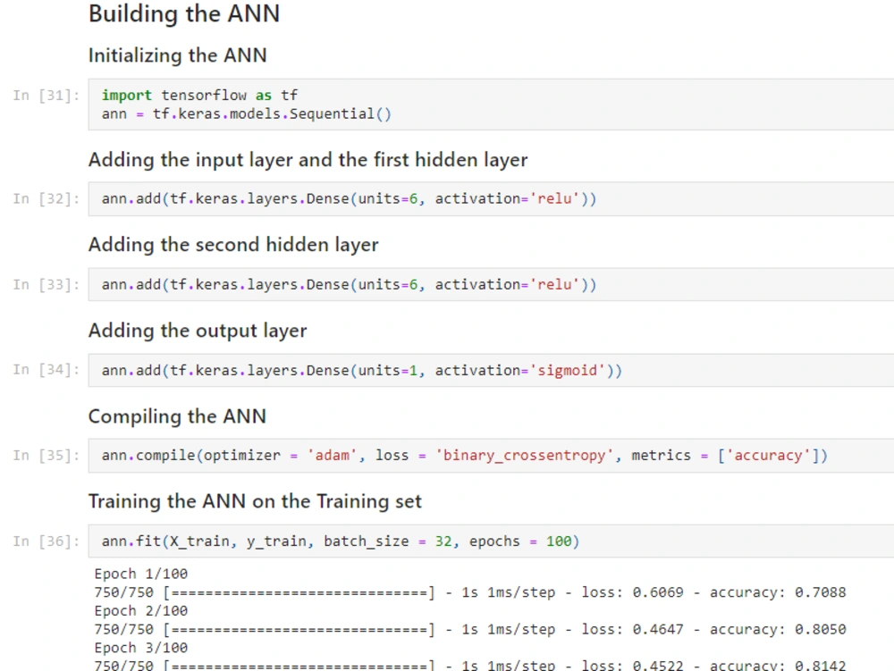Select the 'Adding the input layer and the first hidden layer' heading
Image resolution: width=894 pixels, height=671 pixels.
308,160
